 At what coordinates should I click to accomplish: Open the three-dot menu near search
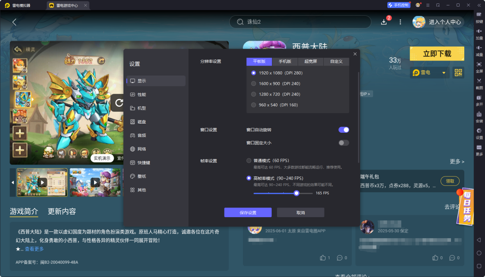(x=400, y=22)
